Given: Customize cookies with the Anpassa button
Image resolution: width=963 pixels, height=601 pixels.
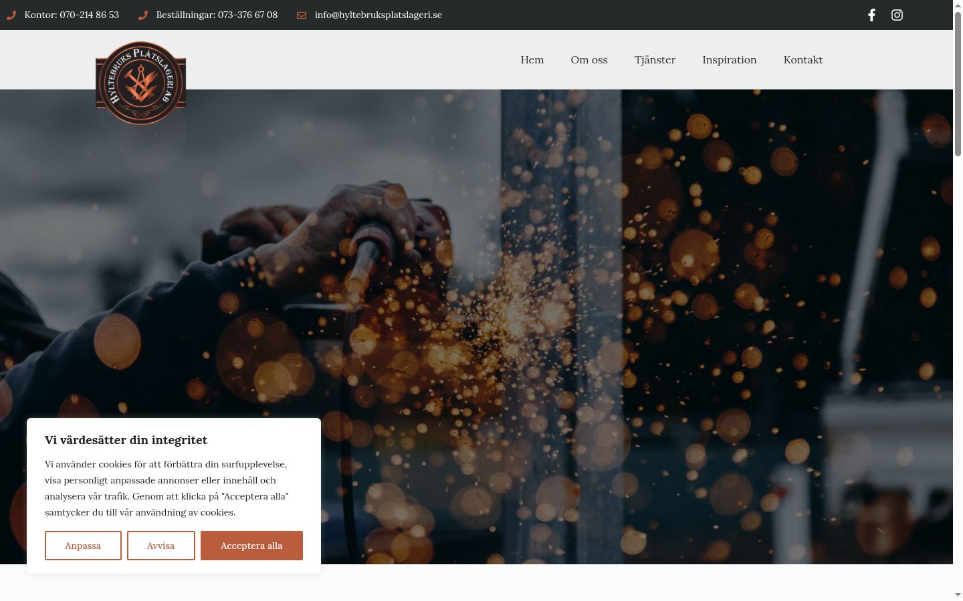Looking at the screenshot, I should tap(83, 546).
